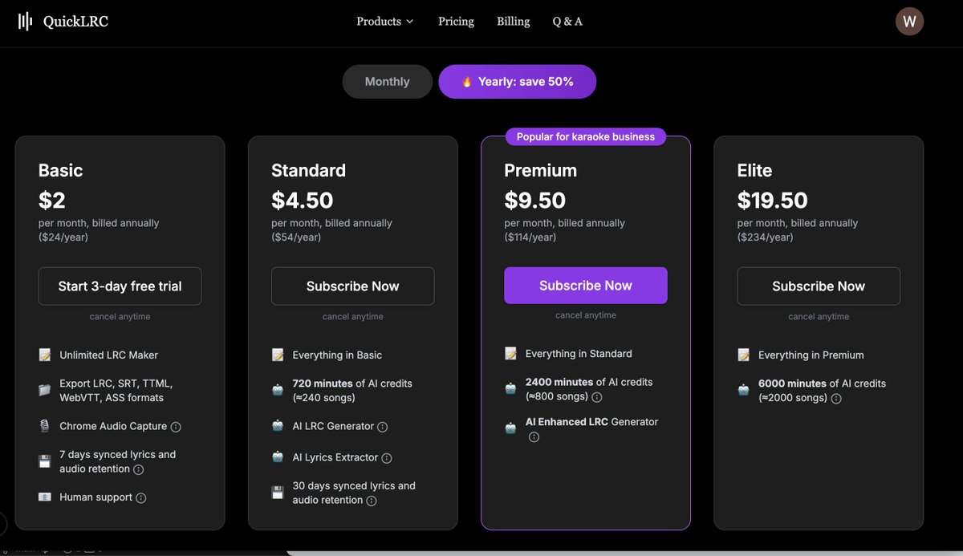Click info icon next to AI LRC Generator
Viewport: 963px width, 556px height.
pos(383,427)
